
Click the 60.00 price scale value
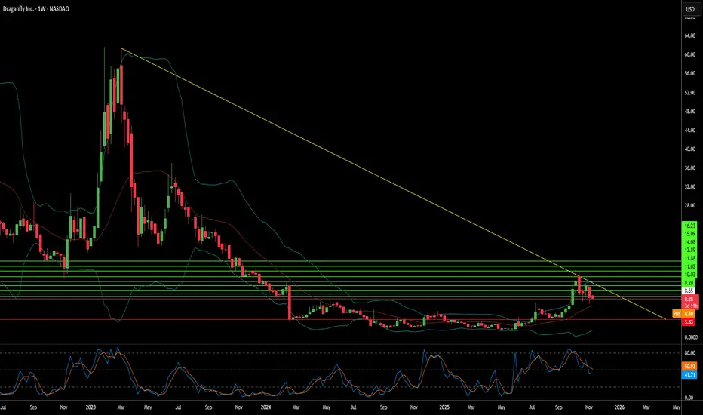click(689, 54)
